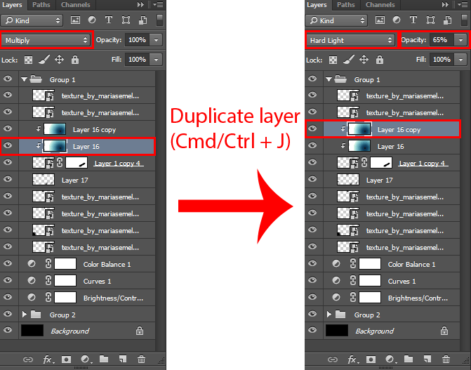Click new adjustment layer icon in right panel
Viewport: 471px width, 370px height.
coord(390,359)
